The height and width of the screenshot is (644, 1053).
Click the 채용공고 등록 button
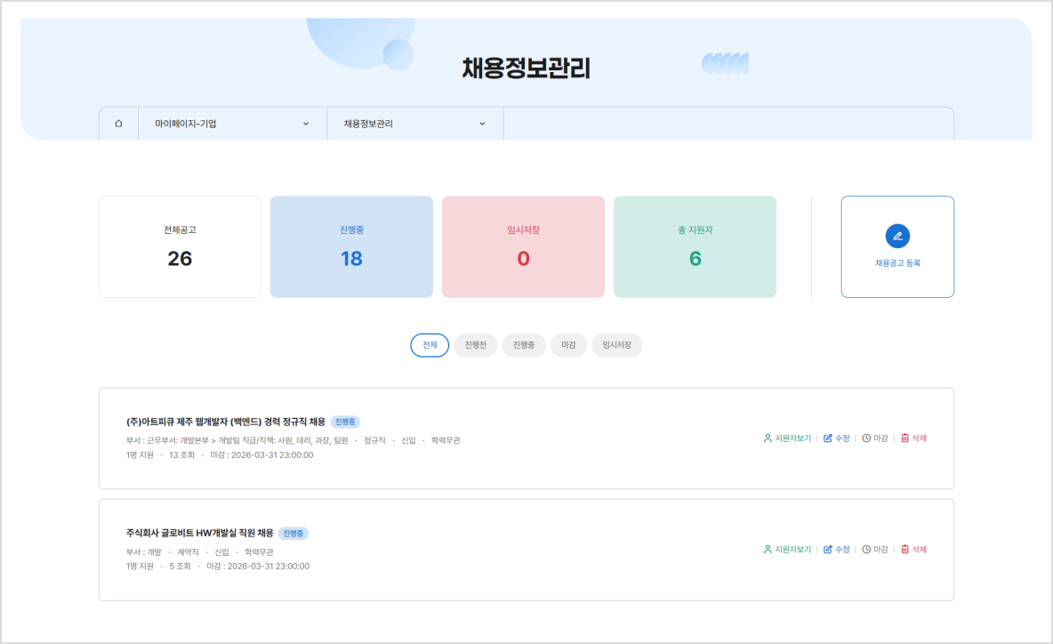[x=897, y=246]
